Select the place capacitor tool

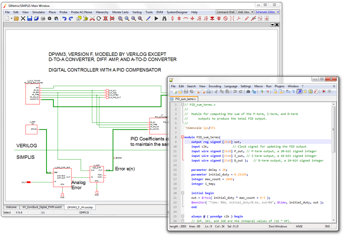click(x=179, y=18)
